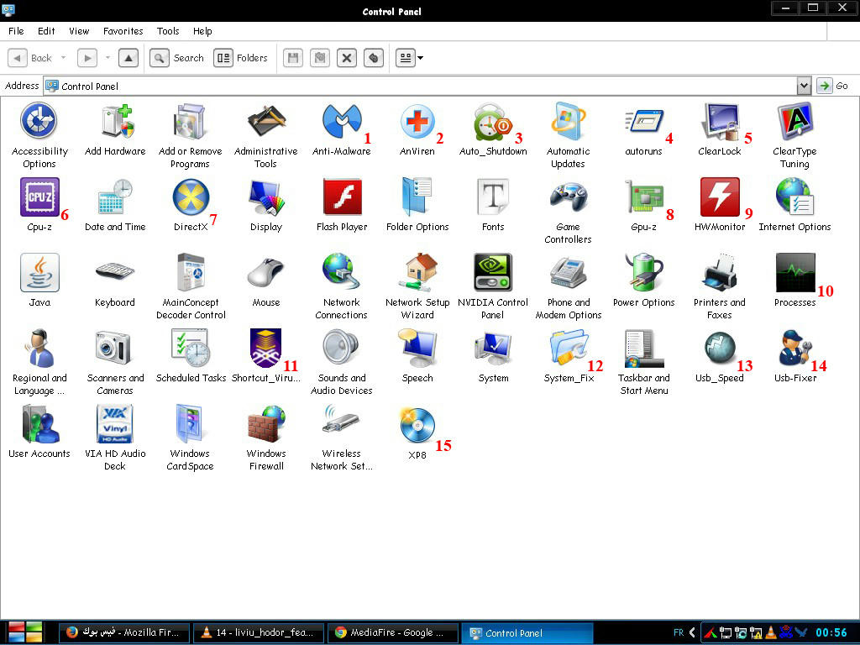Image resolution: width=860 pixels, height=645 pixels.
Task: Open ClearLock icon
Action: (x=720, y=121)
